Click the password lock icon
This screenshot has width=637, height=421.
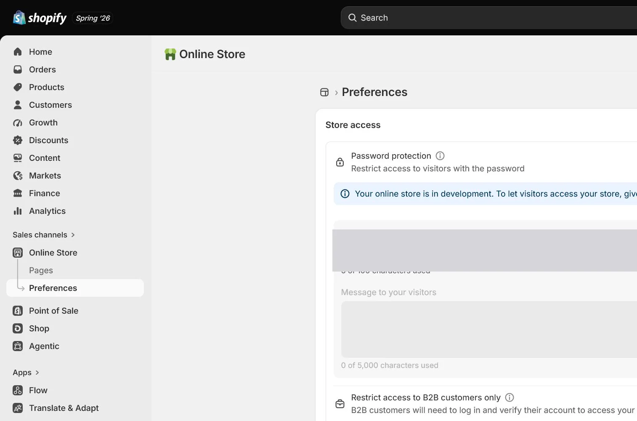click(x=340, y=162)
